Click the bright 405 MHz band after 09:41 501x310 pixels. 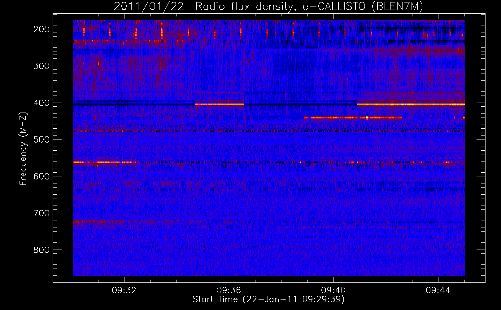coord(411,105)
